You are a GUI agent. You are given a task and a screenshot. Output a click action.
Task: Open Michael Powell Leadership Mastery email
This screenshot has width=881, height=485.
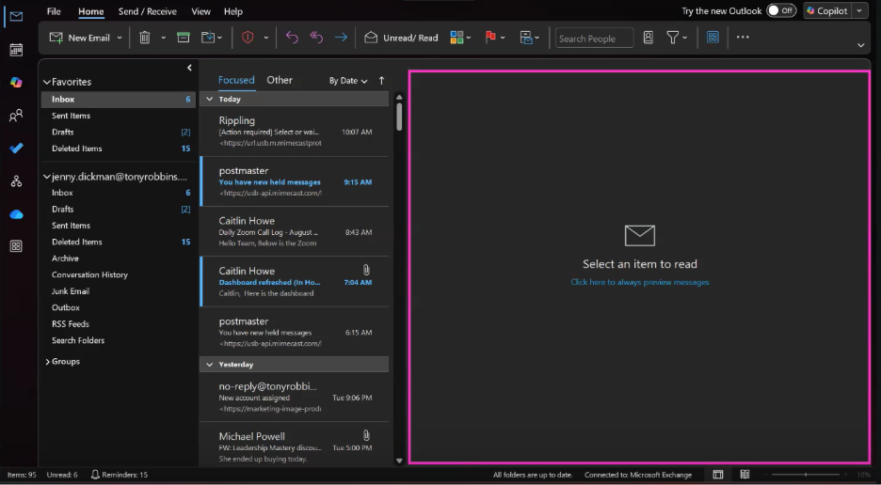coord(295,446)
